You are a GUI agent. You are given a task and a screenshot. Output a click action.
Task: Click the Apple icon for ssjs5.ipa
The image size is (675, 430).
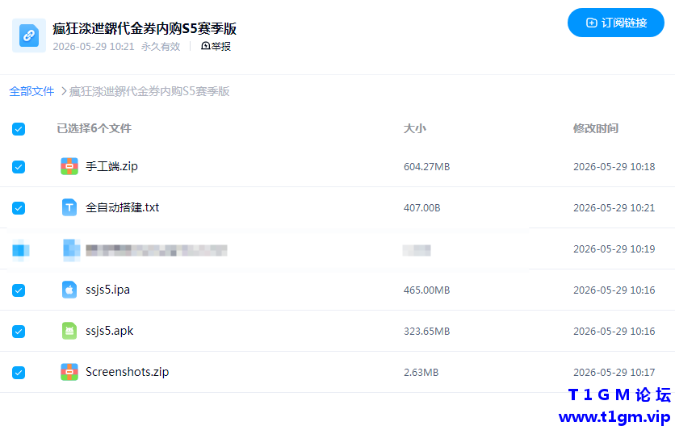click(x=69, y=290)
